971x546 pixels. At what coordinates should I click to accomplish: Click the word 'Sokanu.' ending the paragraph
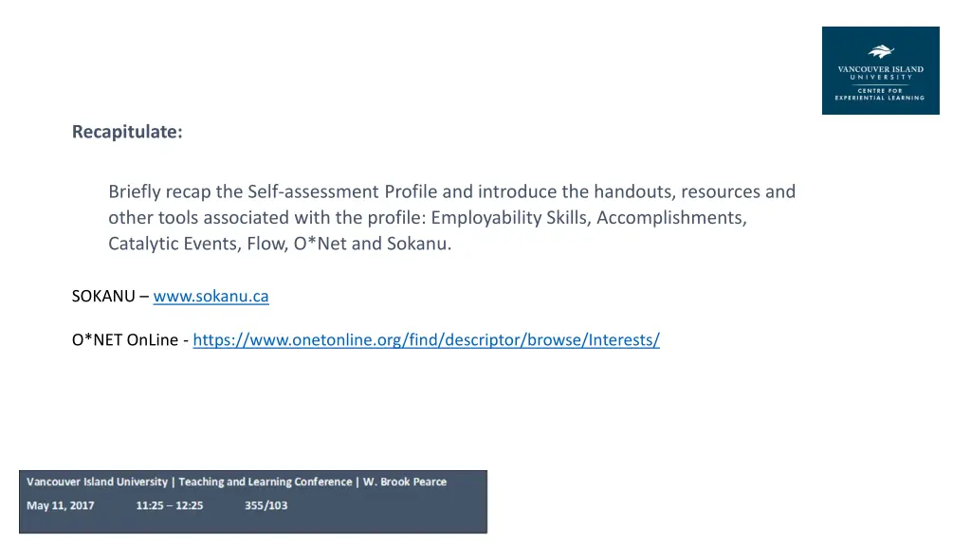[x=419, y=244]
